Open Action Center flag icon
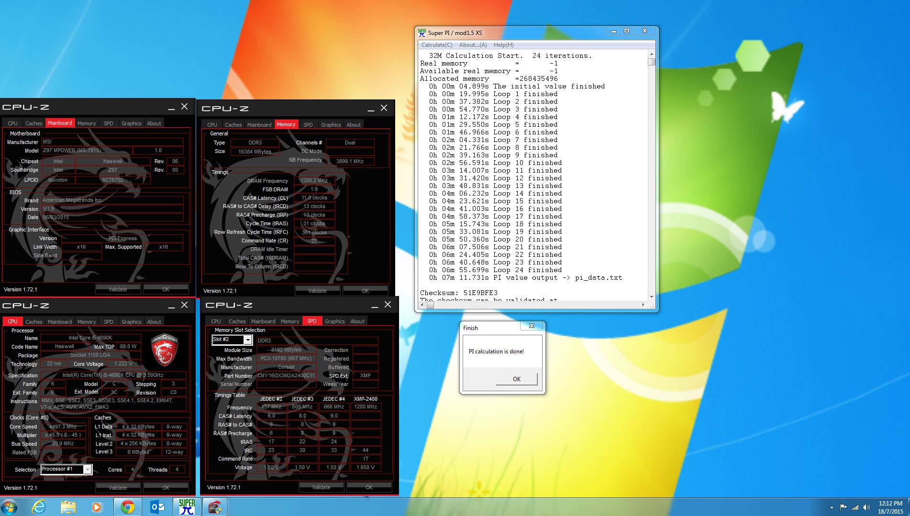 pos(843,507)
